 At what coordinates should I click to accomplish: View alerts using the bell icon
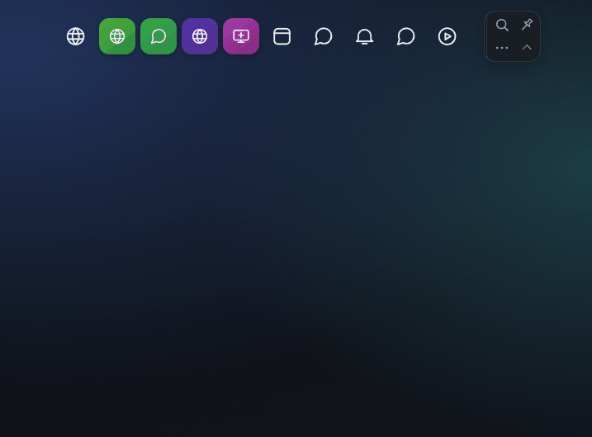[365, 36]
